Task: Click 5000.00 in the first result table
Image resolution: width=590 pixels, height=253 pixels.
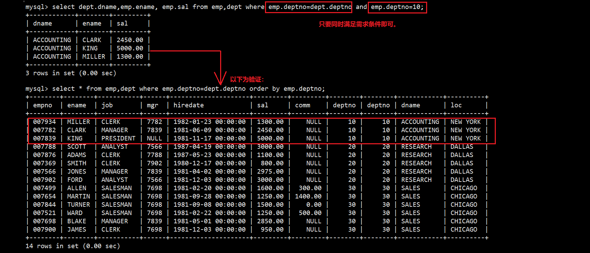Action: click(130, 48)
